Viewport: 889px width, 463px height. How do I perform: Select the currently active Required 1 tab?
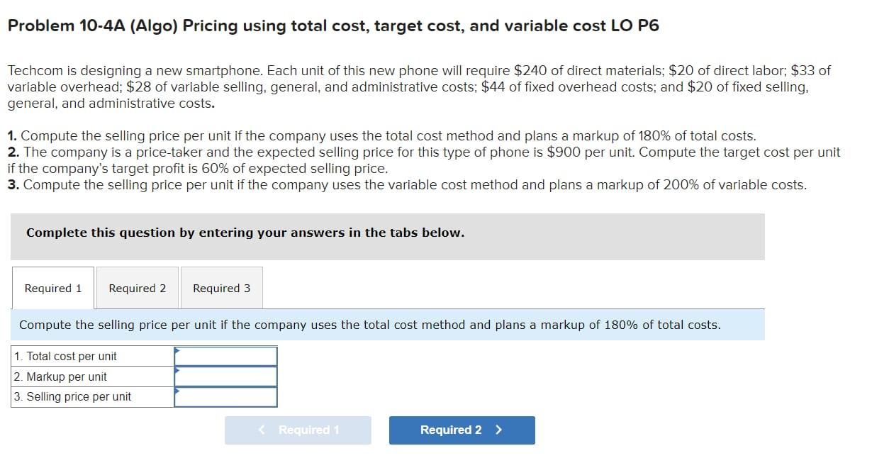pyautogui.click(x=52, y=288)
